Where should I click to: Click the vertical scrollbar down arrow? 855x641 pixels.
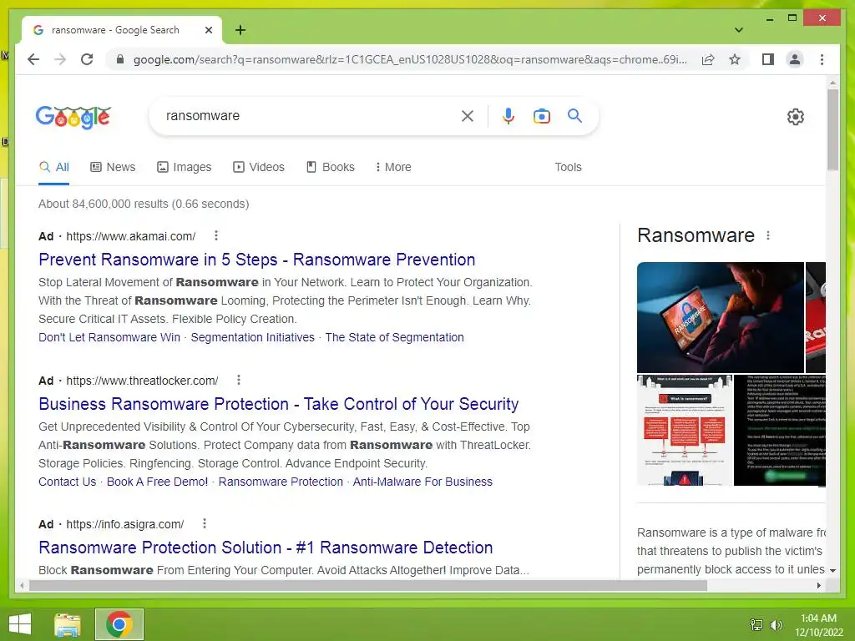tap(832, 571)
